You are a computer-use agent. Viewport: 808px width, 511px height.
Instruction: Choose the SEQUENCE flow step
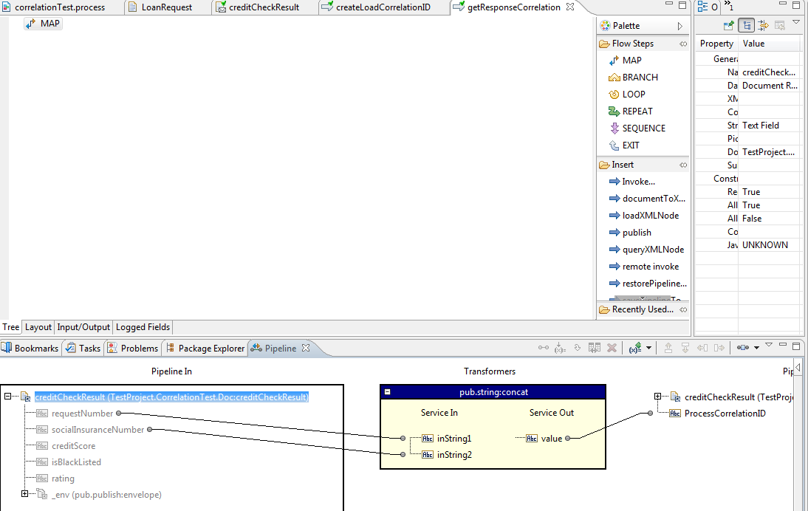[x=643, y=128]
